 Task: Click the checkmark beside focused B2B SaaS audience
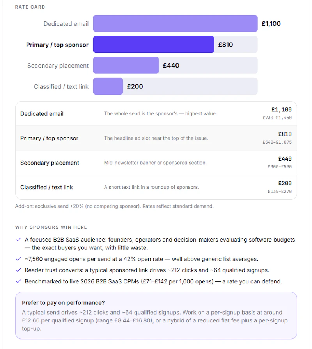(x=18, y=240)
